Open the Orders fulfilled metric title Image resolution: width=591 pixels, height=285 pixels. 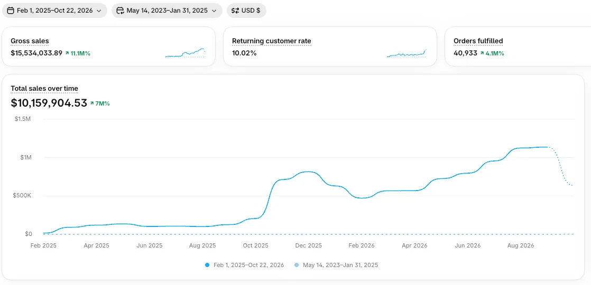coord(478,41)
